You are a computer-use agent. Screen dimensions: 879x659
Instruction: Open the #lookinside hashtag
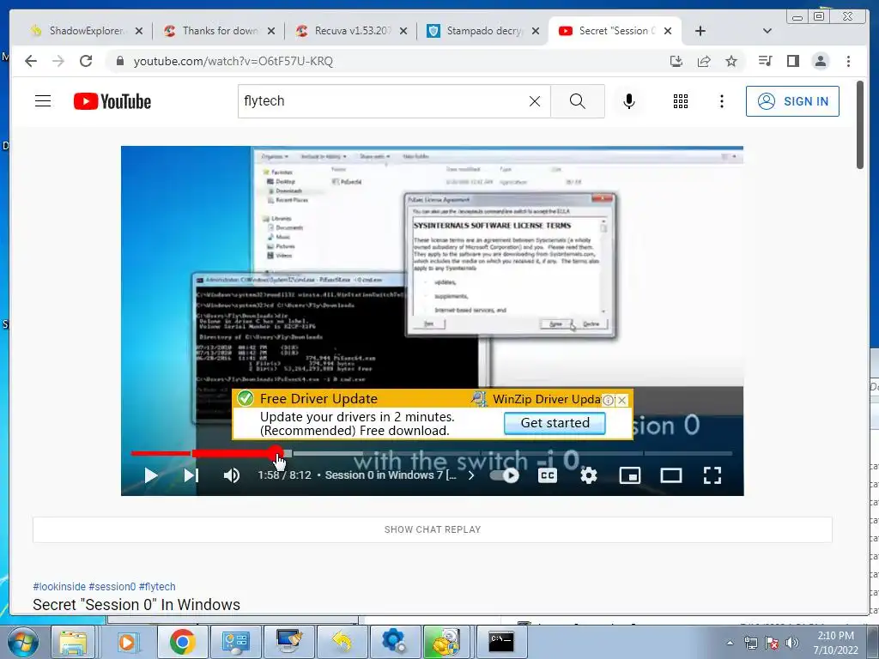[59, 587]
